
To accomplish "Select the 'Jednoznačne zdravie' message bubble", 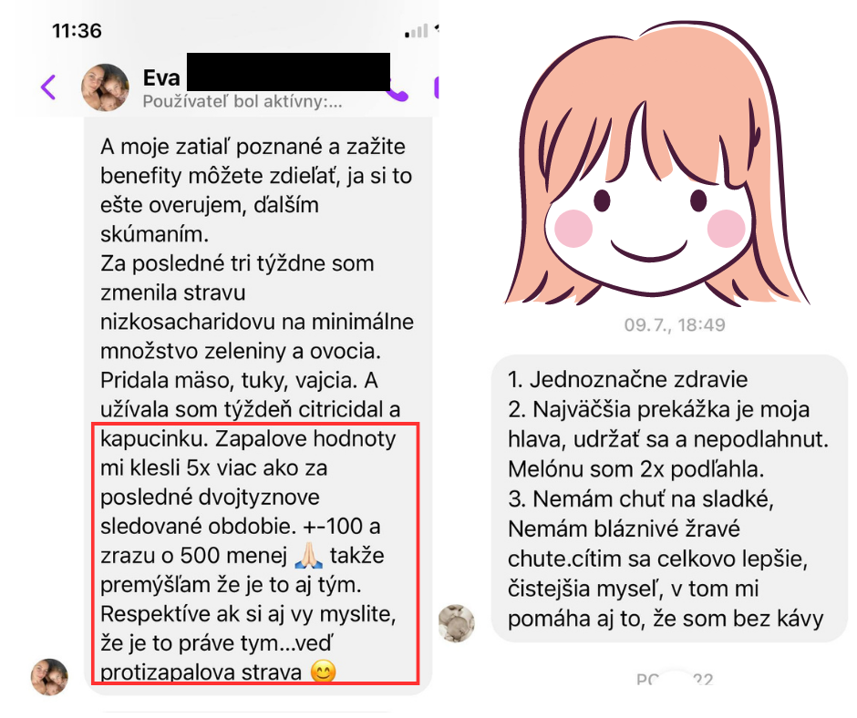I will pyautogui.click(x=669, y=498).
